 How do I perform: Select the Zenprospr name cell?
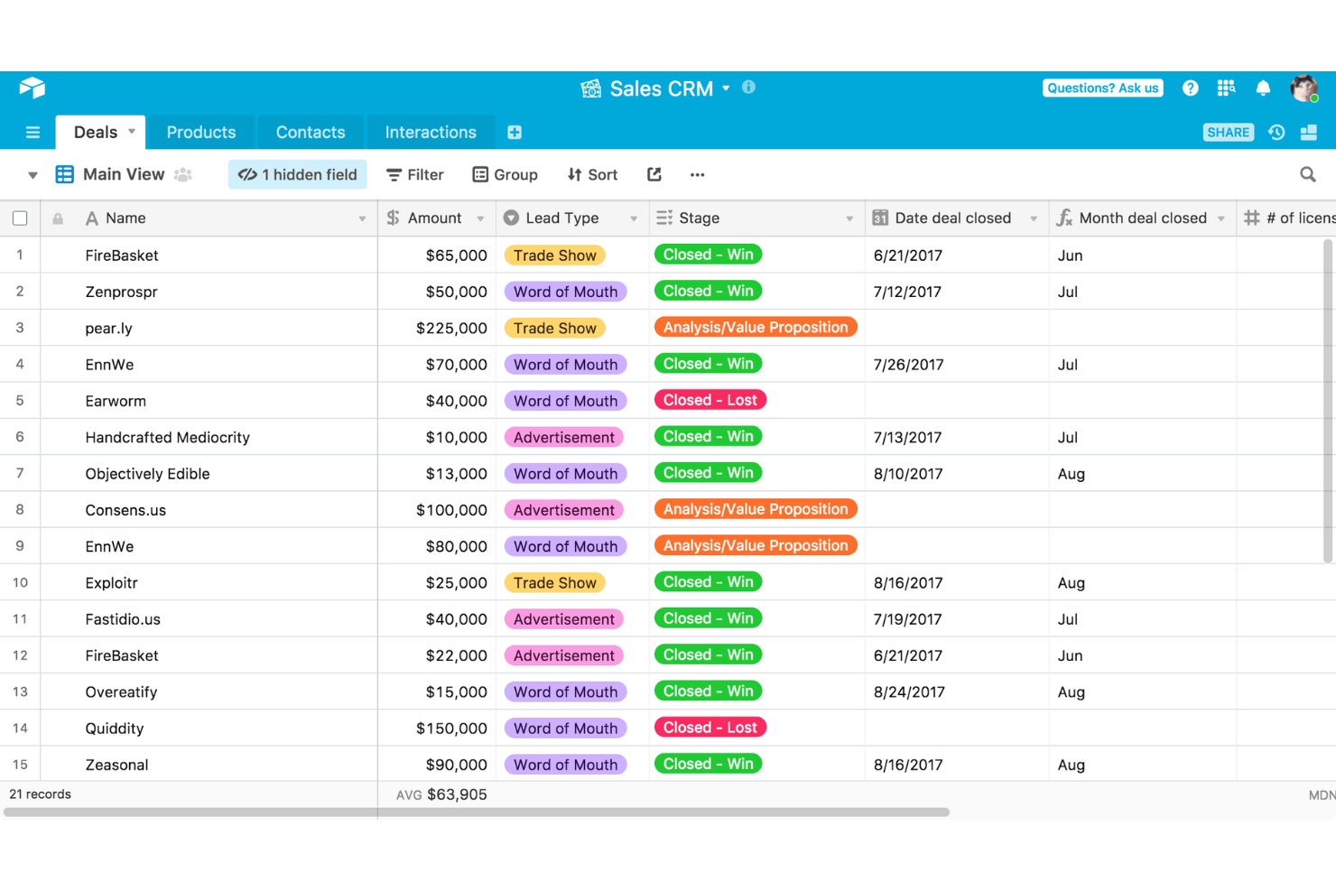coord(209,292)
